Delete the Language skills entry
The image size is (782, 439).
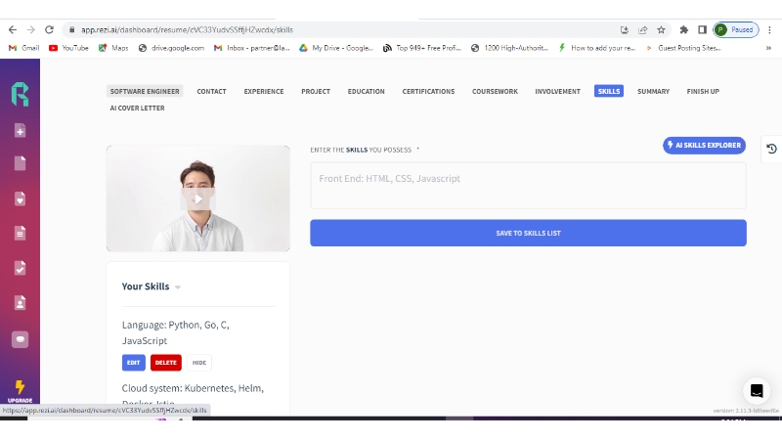tap(166, 363)
